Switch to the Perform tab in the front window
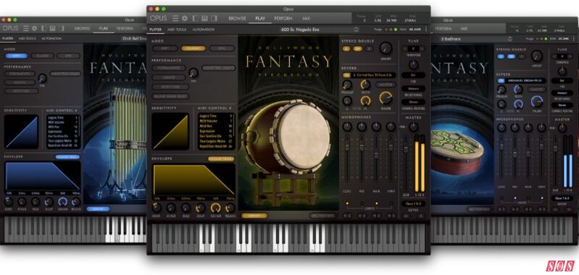Viewport: 579px width, 275px height. (283, 18)
